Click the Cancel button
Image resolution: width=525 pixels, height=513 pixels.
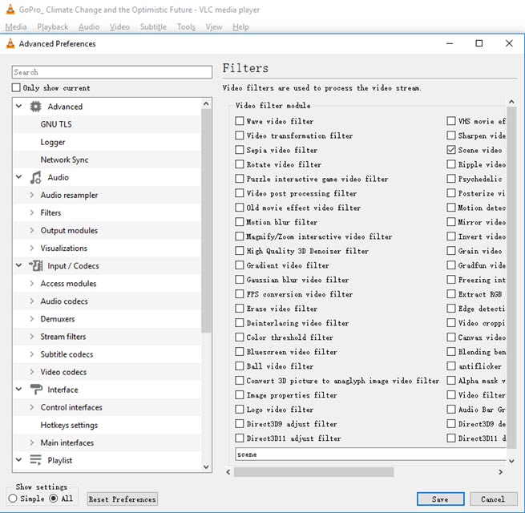[x=493, y=499]
